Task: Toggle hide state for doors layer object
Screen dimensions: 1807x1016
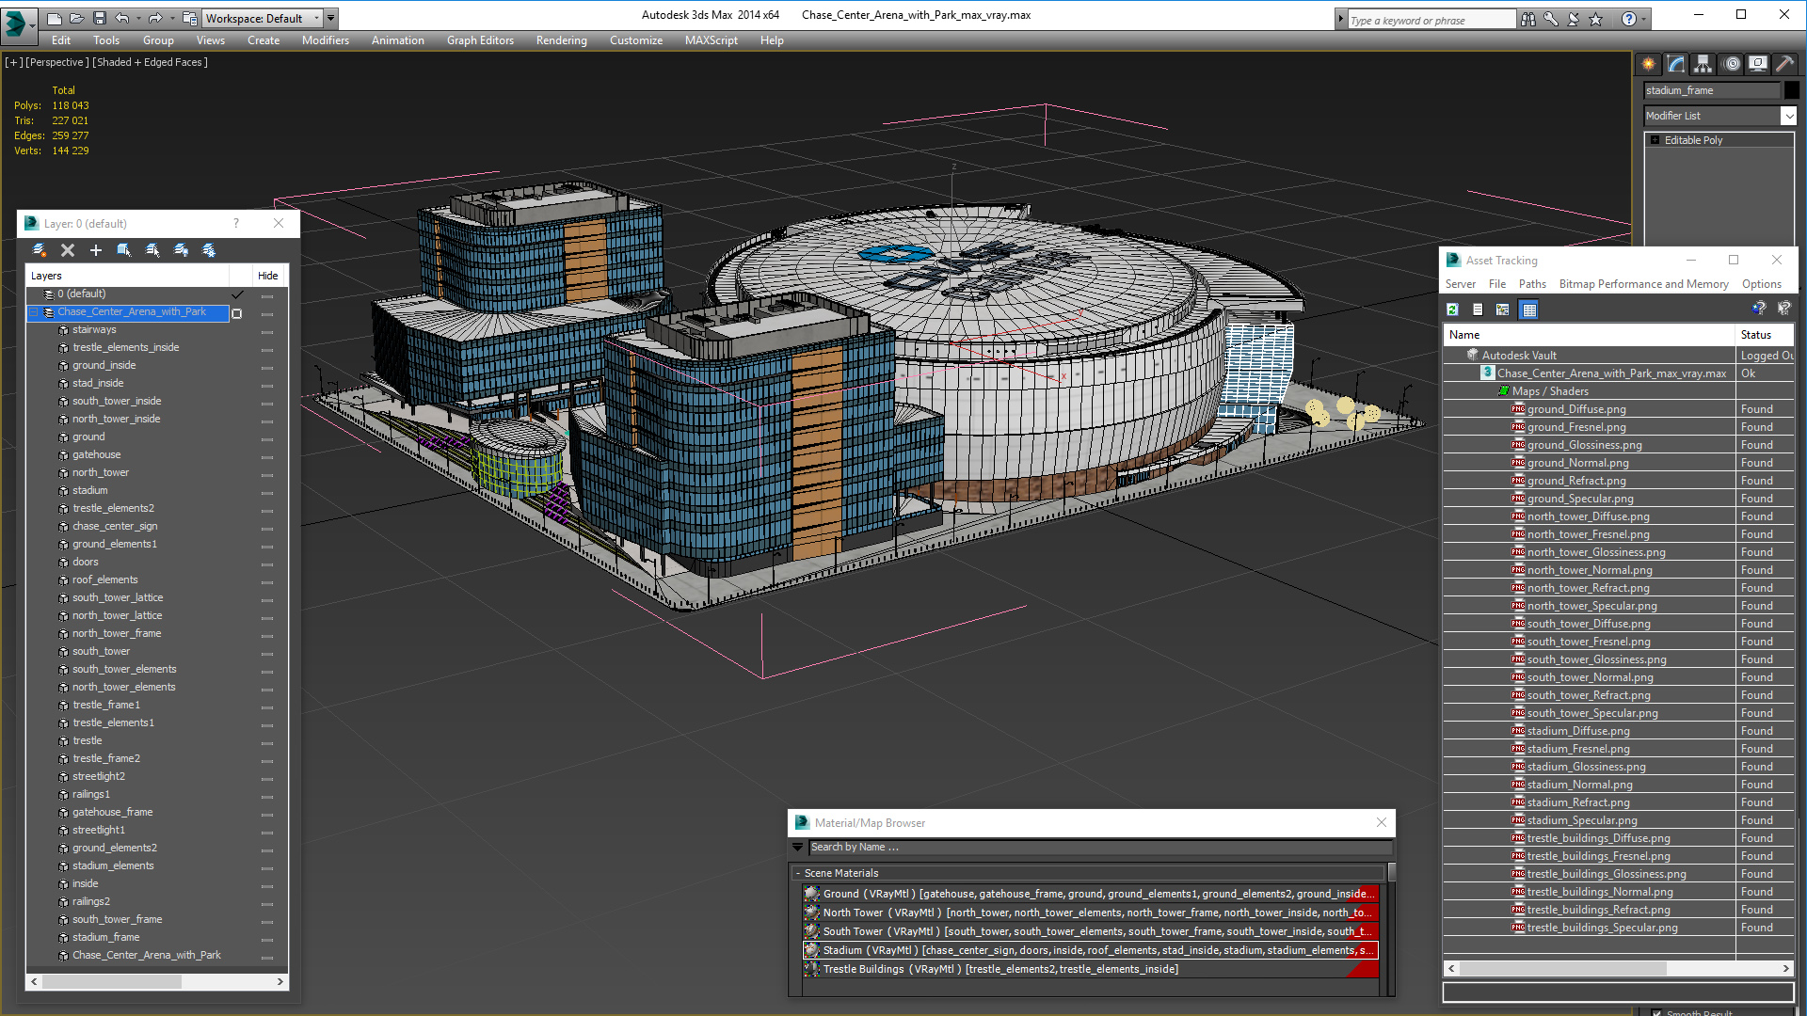Action: click(x=267, y=564)
